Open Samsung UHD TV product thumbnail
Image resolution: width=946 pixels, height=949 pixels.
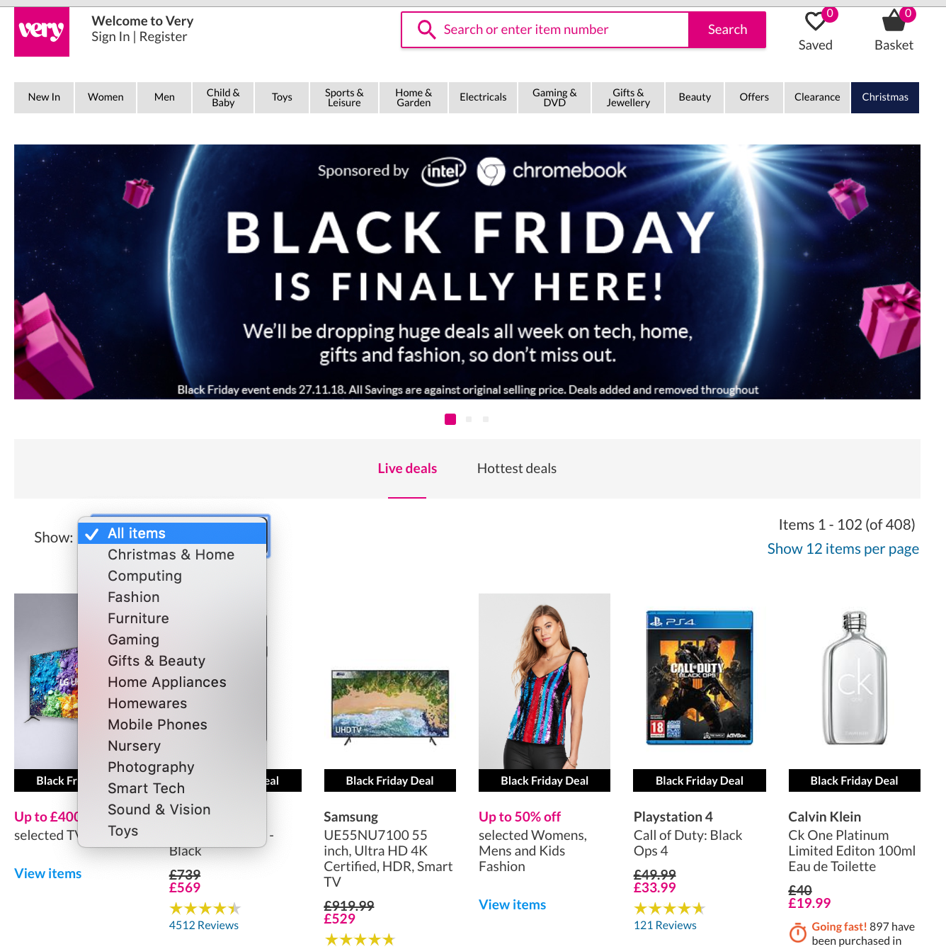tap(390, 705)
